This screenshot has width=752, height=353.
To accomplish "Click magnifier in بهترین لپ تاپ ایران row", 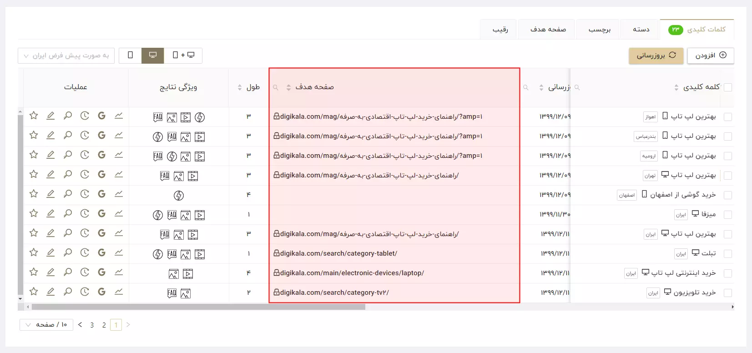I will (68, 233).
